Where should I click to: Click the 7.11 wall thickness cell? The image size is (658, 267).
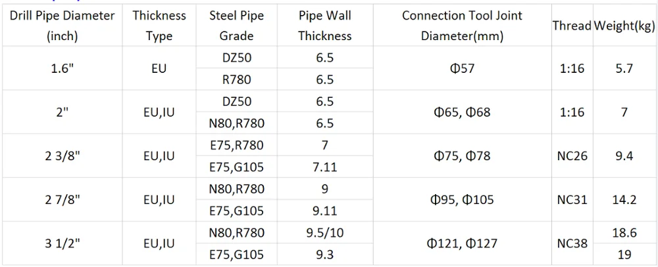325,167
